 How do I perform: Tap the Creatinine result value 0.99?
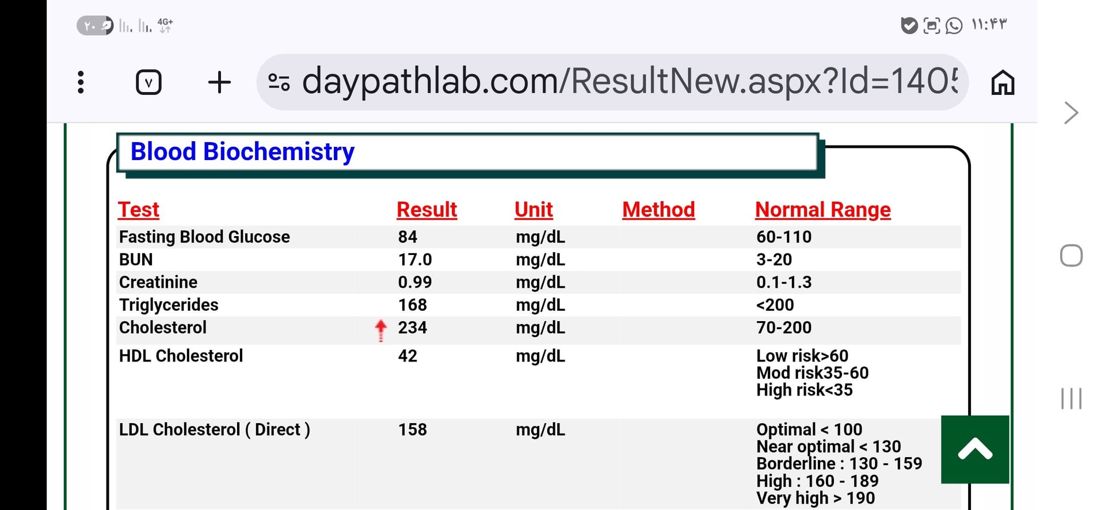pyautogui.click(x=415, y=282)
